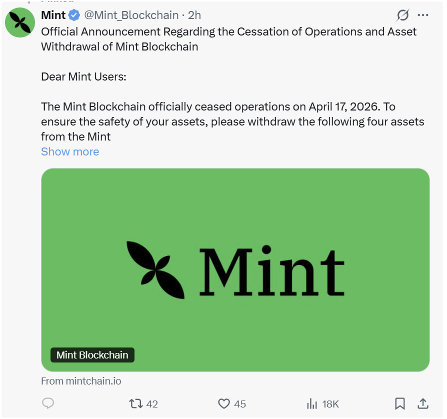
Task: Open the three-dot More options menu
Action: point(423,15)
